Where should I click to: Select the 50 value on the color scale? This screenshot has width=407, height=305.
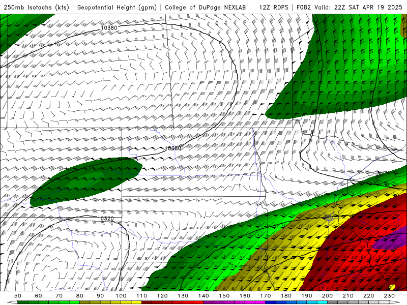pos(18,296)
